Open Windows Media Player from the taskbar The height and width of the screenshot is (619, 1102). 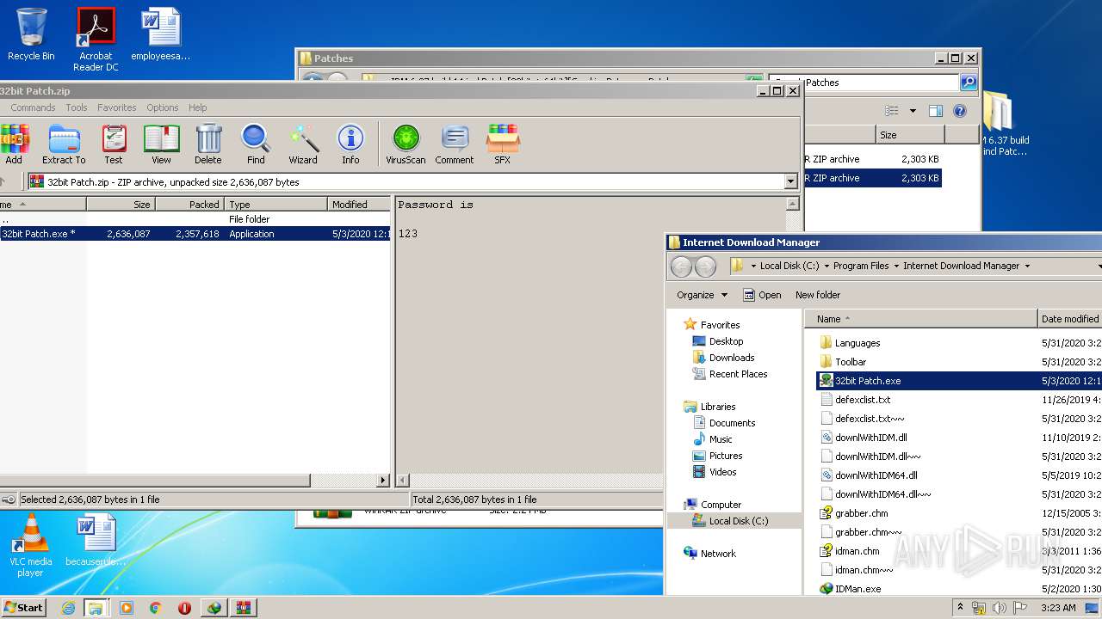127,608
